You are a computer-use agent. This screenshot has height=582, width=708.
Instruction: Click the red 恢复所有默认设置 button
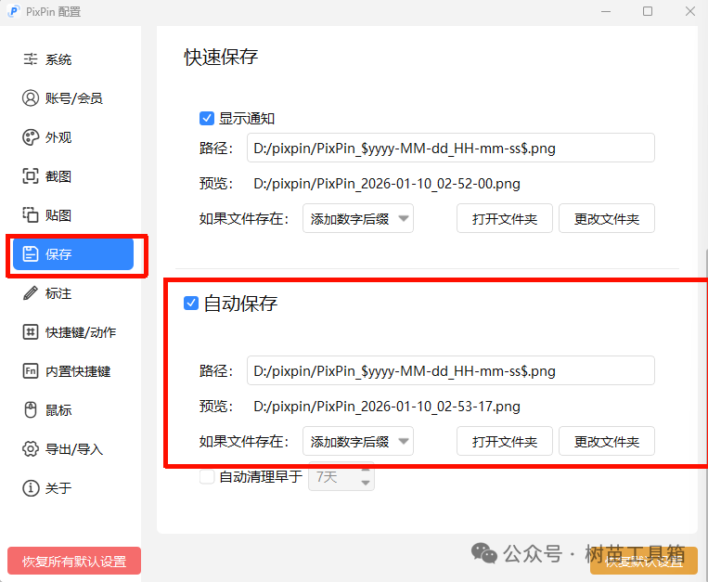click(74, 562)
